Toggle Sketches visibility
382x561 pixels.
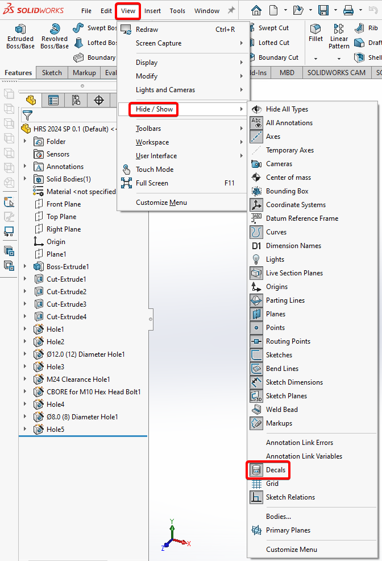pyautogui.click(x=312, y=355)
